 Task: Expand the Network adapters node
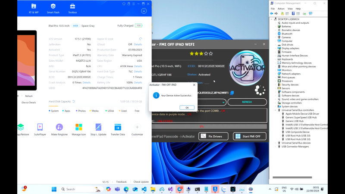(275, 74)
